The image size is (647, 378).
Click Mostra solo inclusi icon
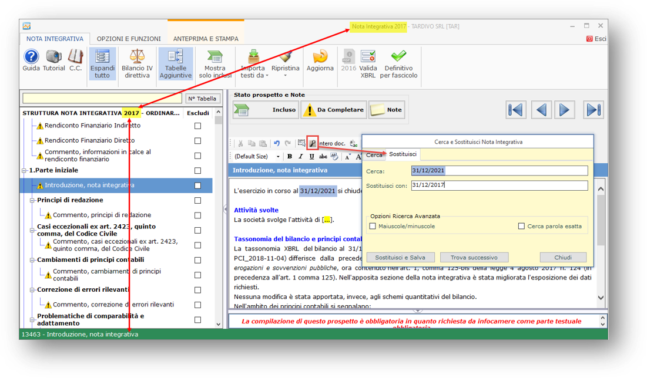[214, 56]
